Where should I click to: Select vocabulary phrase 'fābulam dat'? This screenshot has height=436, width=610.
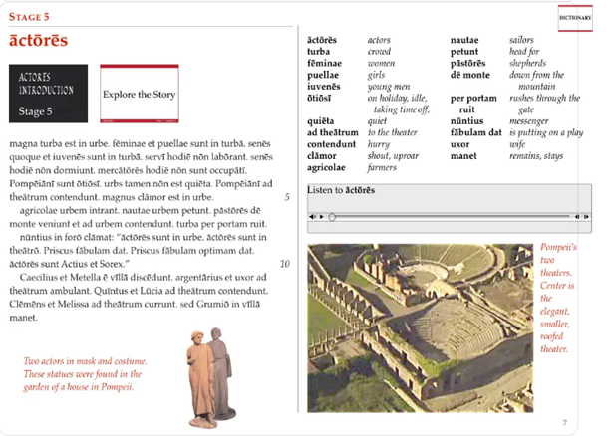pyautogui.click(x=476, y=133)
